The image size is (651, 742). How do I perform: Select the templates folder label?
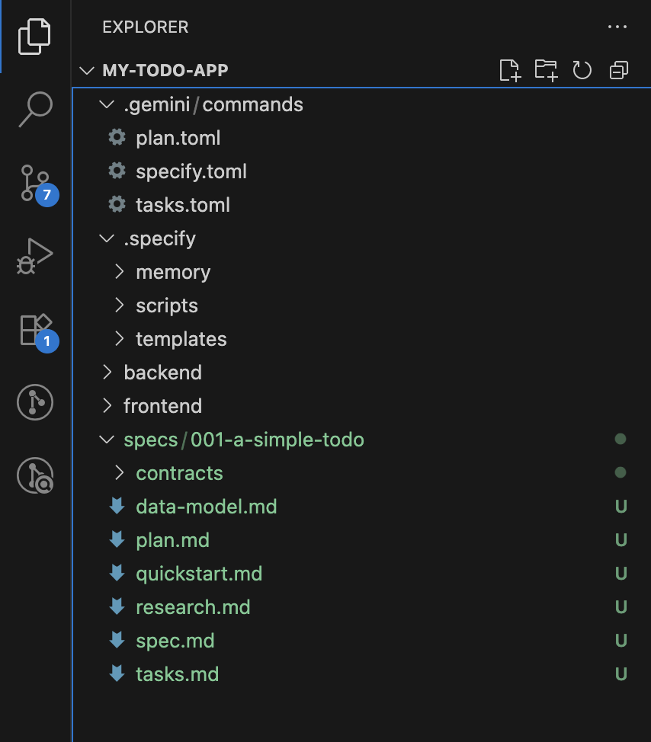[181, 339]
